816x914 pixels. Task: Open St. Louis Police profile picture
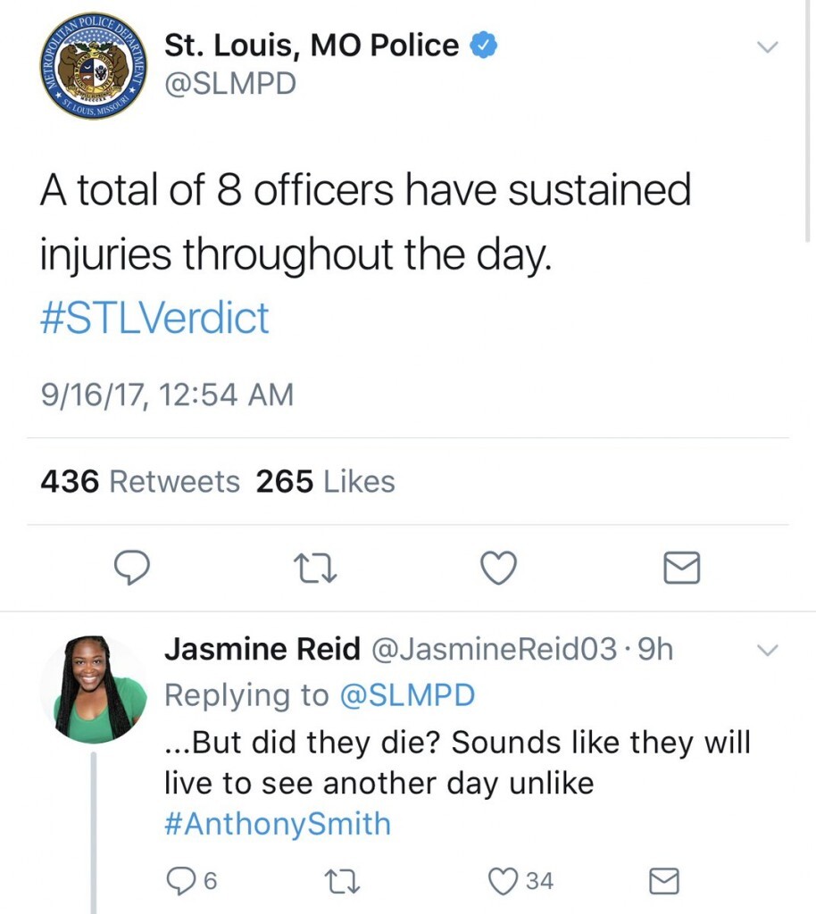pos(92,66)
